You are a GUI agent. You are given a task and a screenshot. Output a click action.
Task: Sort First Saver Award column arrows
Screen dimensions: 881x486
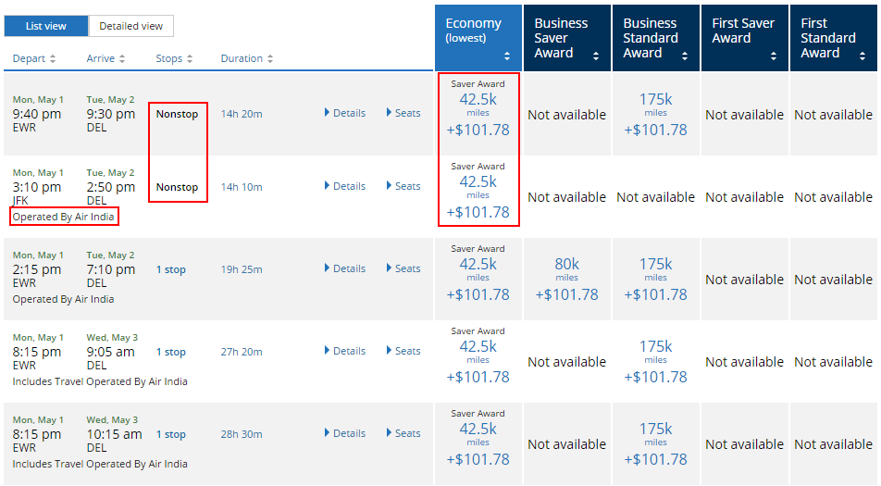(x=773, y=56)
